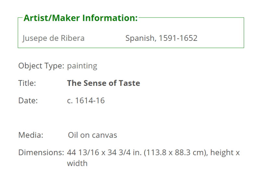Click the word Ribera in artist name
Viewport: 260px width, 172px height.
tap(72, 38)
